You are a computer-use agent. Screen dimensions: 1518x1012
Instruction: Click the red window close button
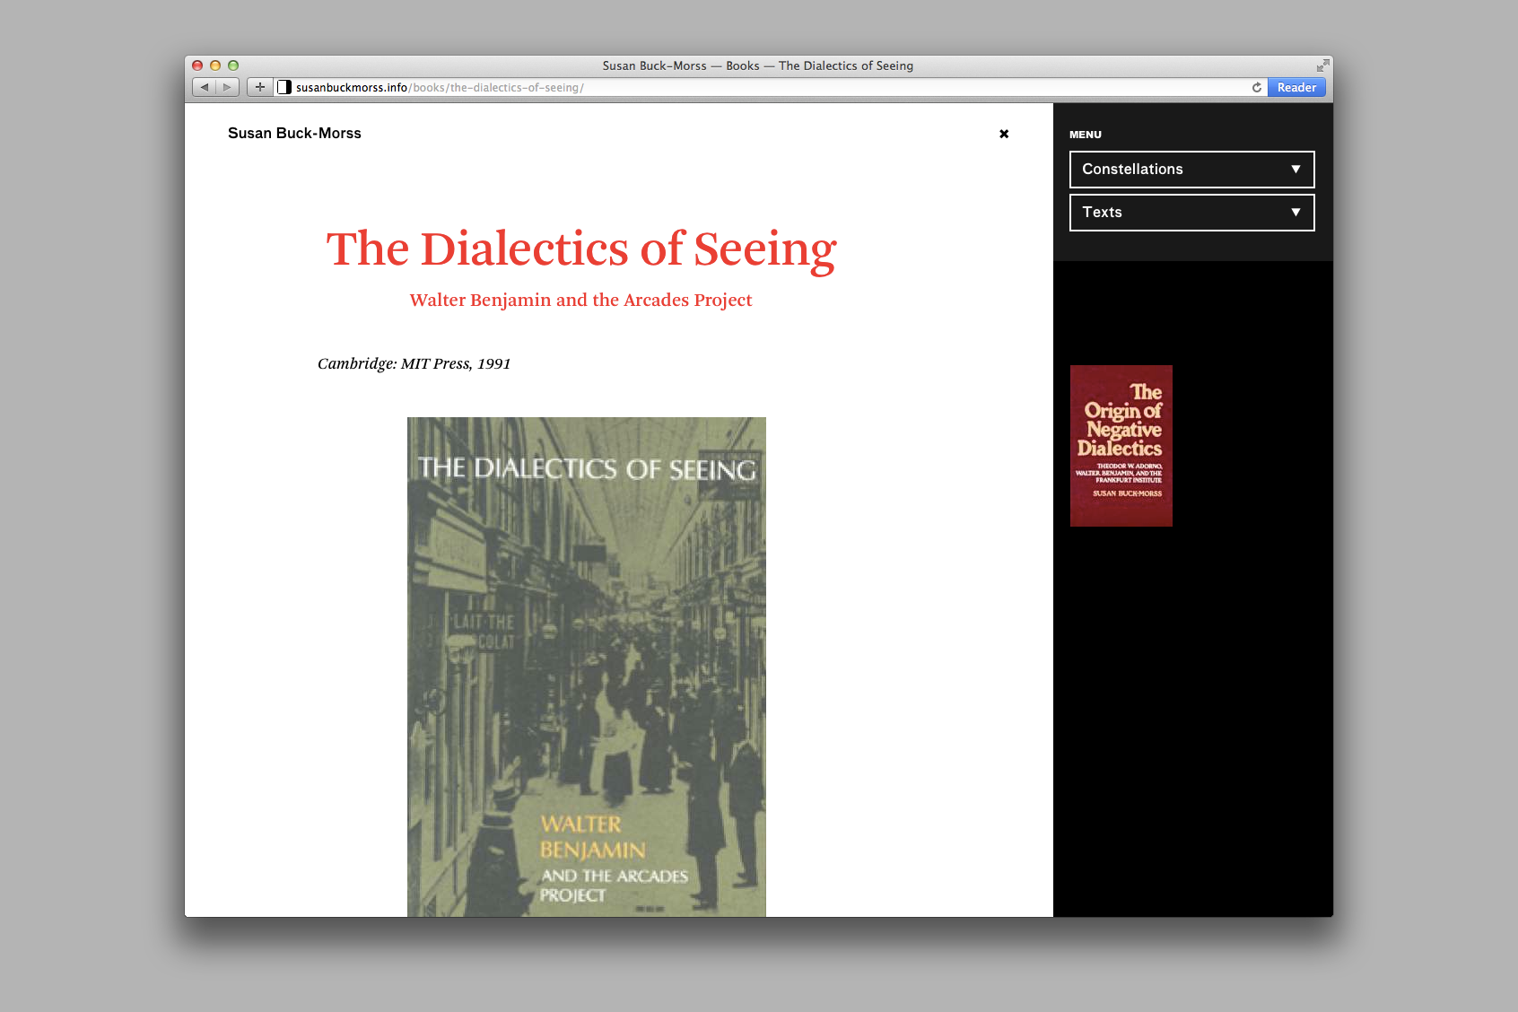click(x=197, y=65)
